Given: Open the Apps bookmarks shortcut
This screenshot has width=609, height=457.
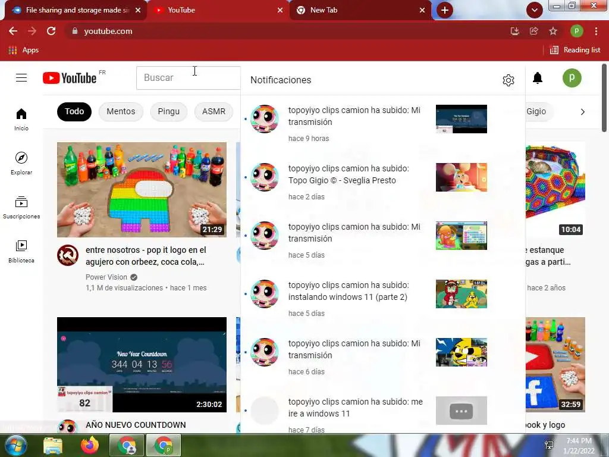Looking at the screenshot, I should 23,50.
